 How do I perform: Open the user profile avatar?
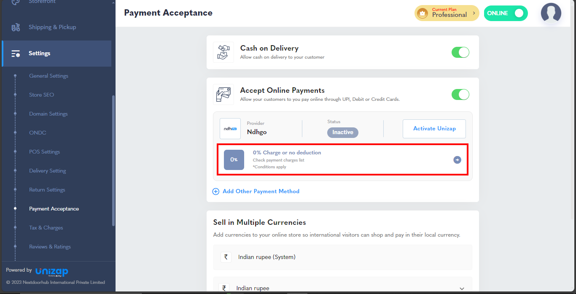[x=551, y=13]
